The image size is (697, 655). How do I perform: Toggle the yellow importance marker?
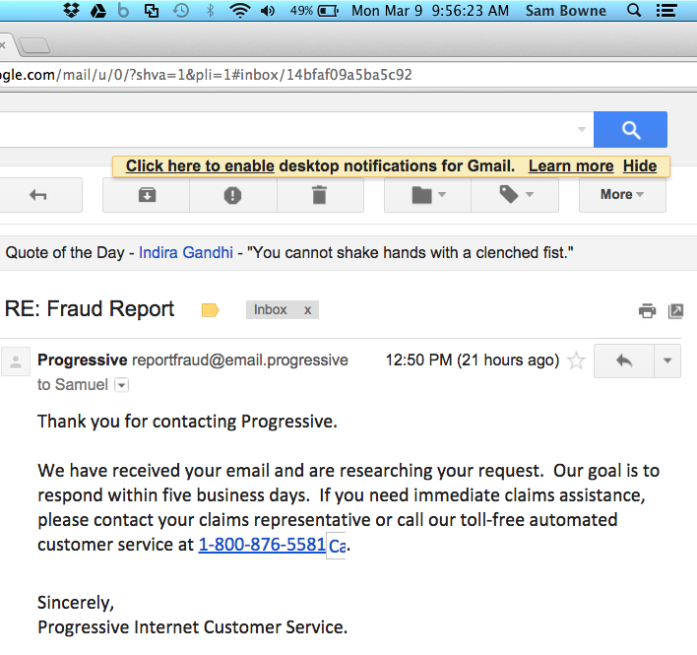coord(210,310)
